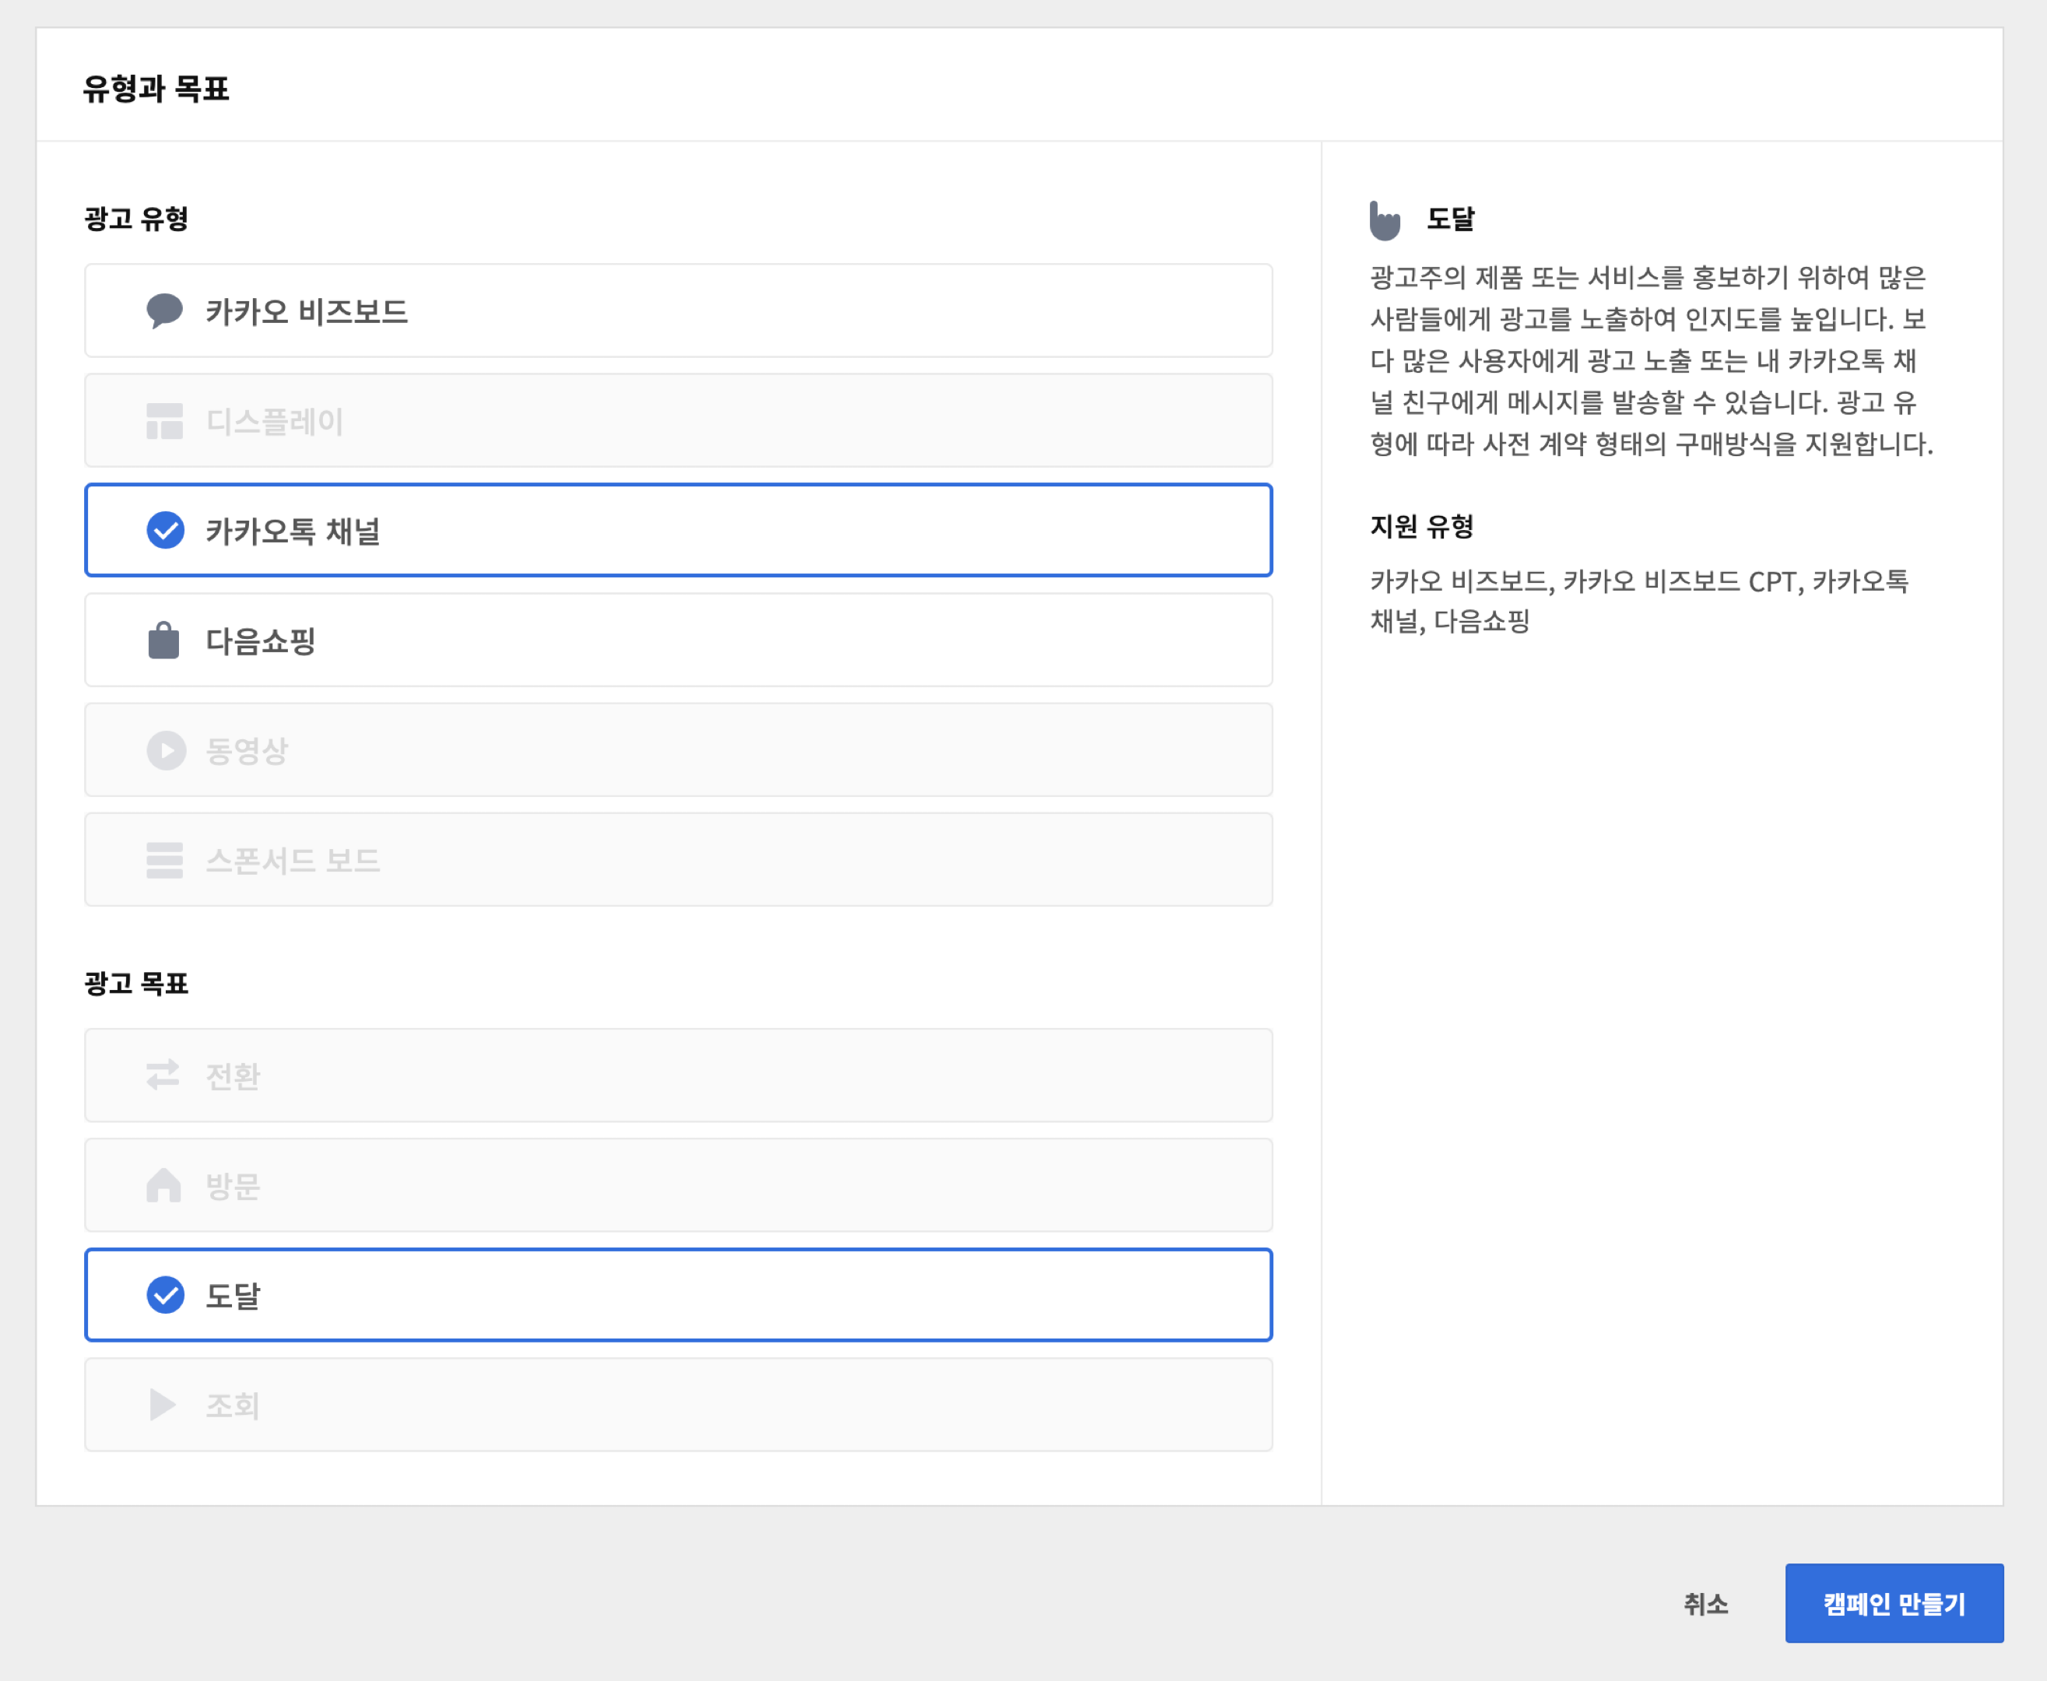
Task: Click the 지원 유형 heading
Action: (1421, 527)
